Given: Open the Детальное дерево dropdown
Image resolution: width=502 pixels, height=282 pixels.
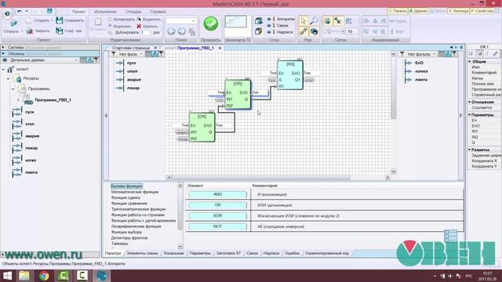Looking at the screenshot, I should click(x=76, y=60).
